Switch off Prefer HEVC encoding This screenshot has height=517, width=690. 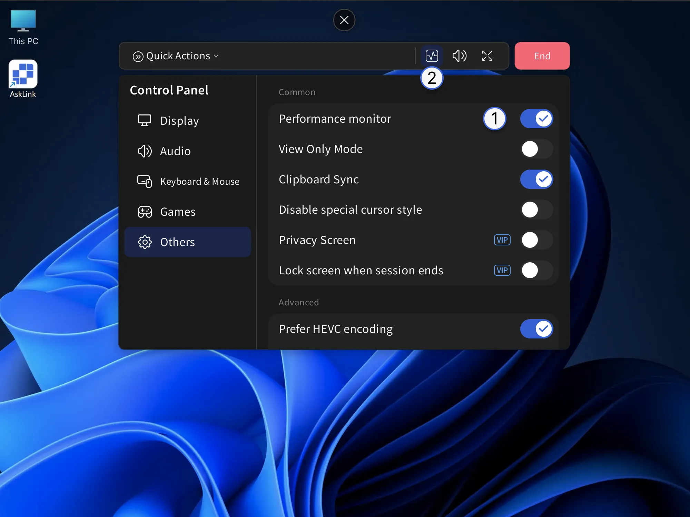536,329
